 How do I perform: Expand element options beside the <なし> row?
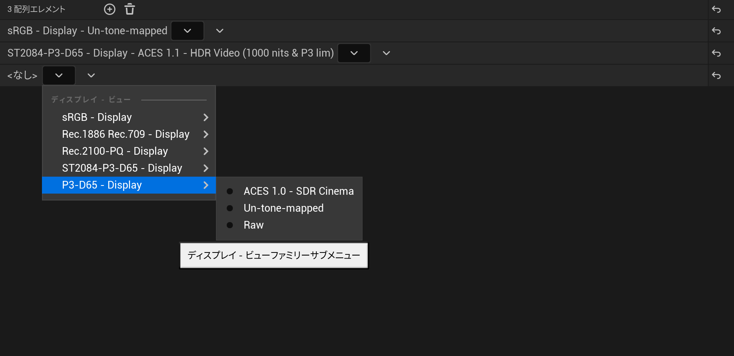click(x=91, y=75)
